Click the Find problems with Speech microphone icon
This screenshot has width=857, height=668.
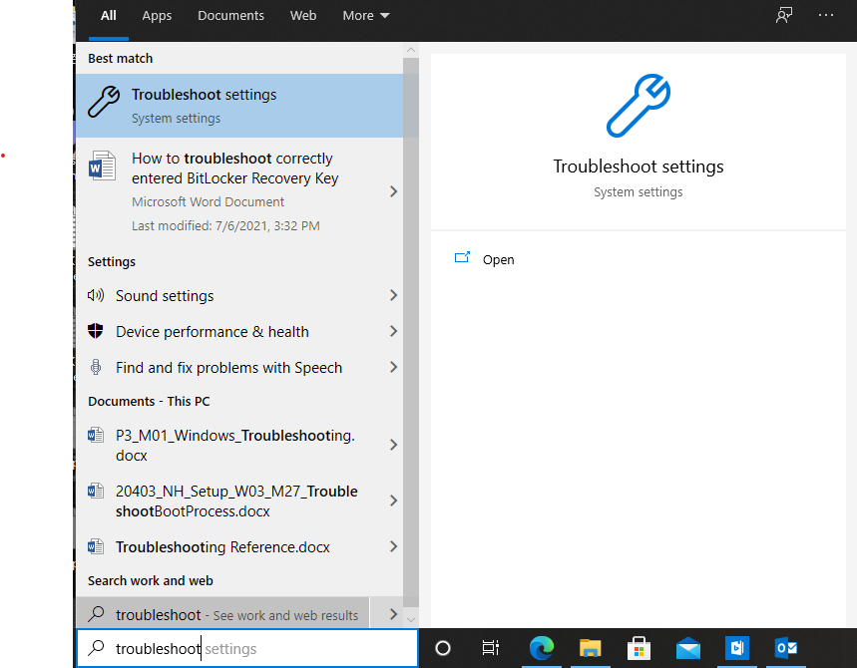96,367
